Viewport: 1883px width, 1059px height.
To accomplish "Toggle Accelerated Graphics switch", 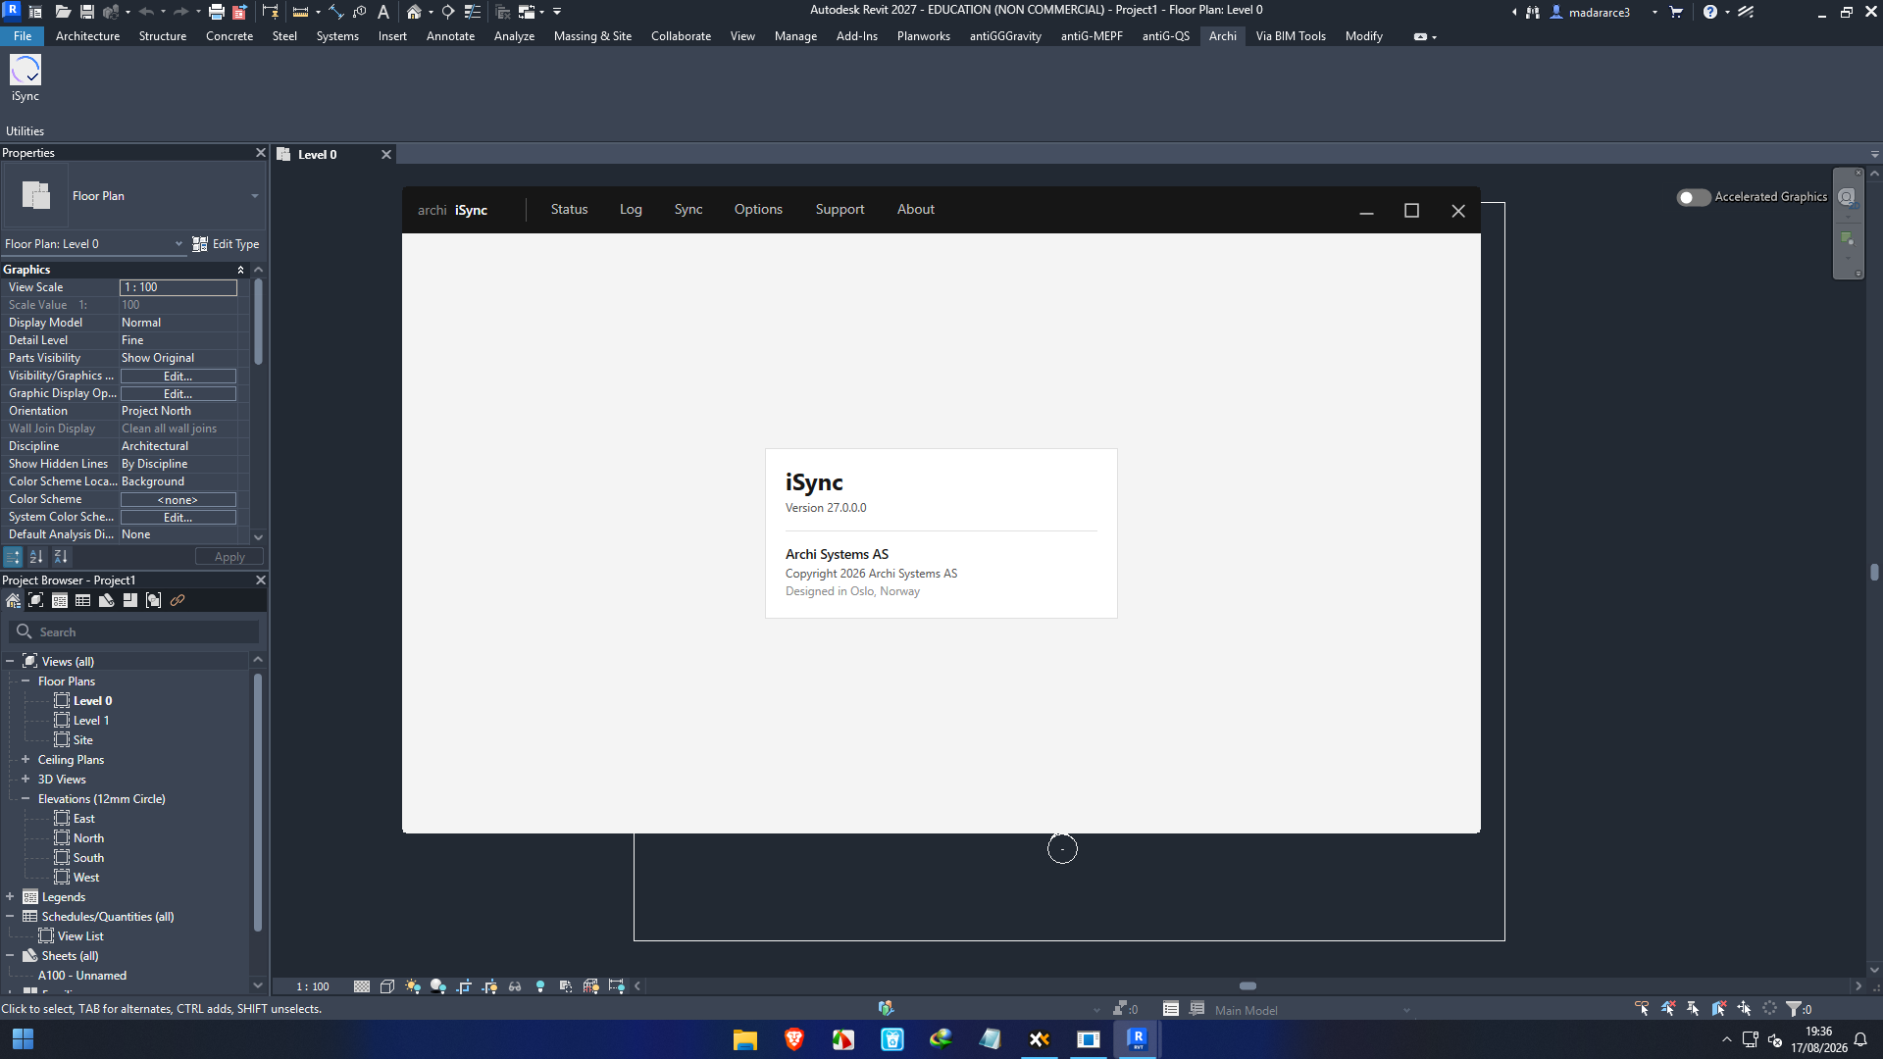I will click(1694, 197).
